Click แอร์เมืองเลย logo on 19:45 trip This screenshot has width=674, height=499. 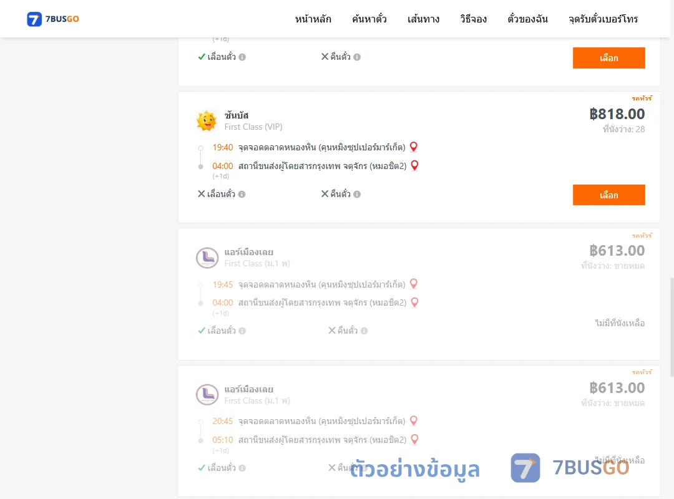(207, 258)
